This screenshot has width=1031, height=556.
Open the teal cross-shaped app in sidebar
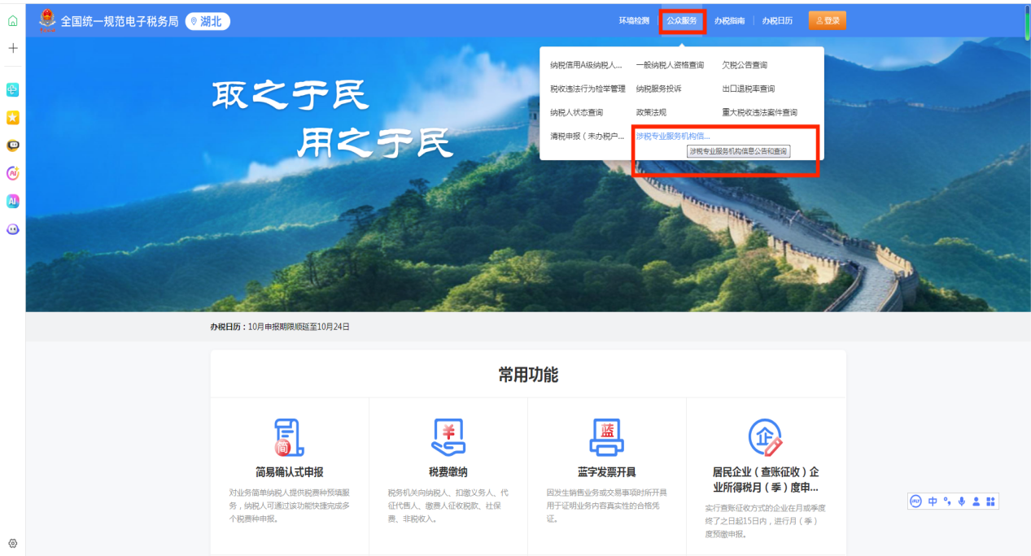(x=12, y=90)
